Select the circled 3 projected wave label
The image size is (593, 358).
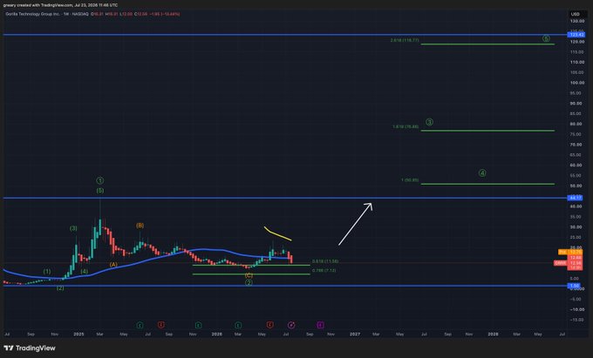429,122
